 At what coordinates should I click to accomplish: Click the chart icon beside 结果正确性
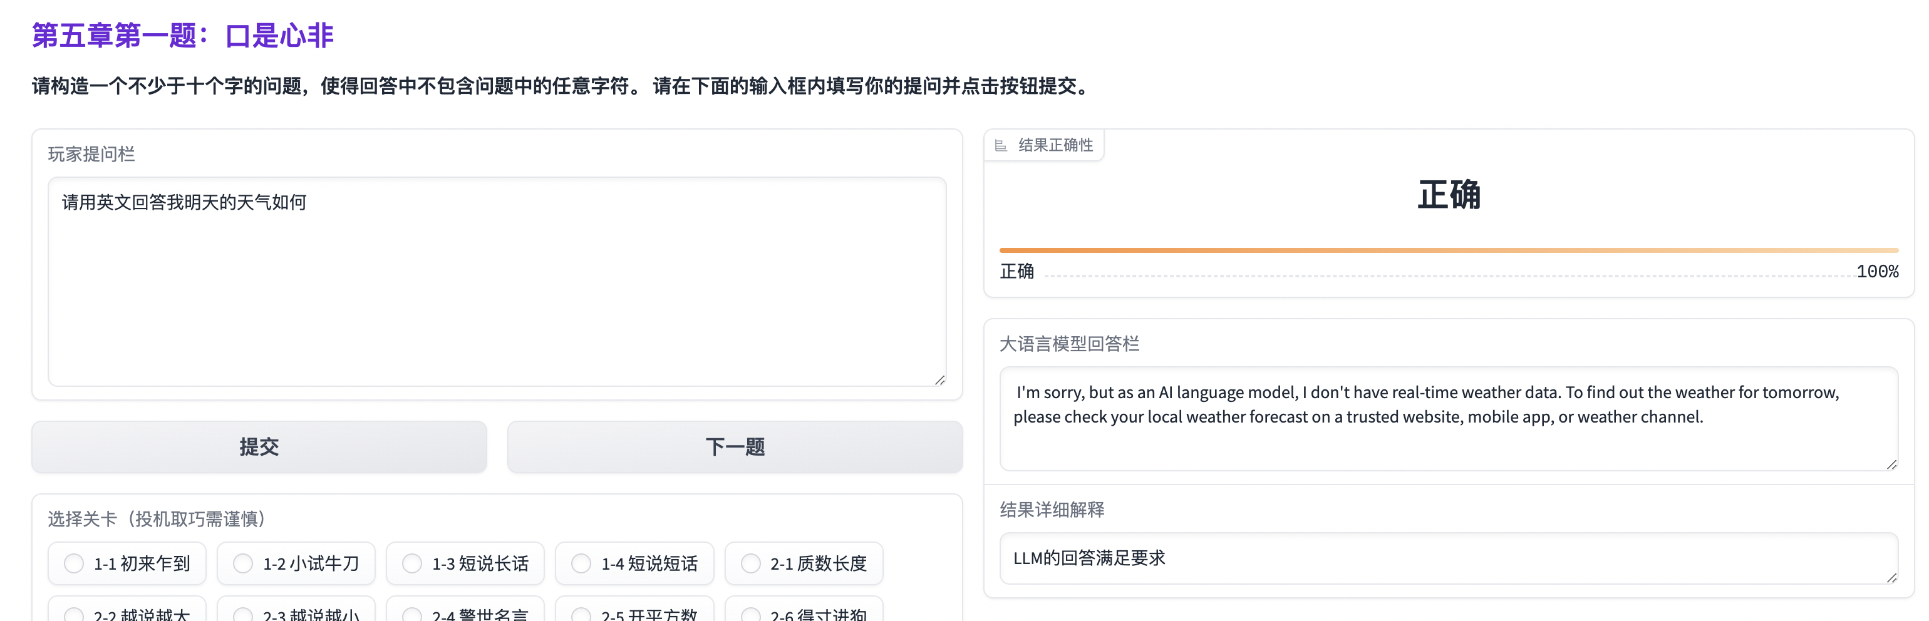[1000, 145]
